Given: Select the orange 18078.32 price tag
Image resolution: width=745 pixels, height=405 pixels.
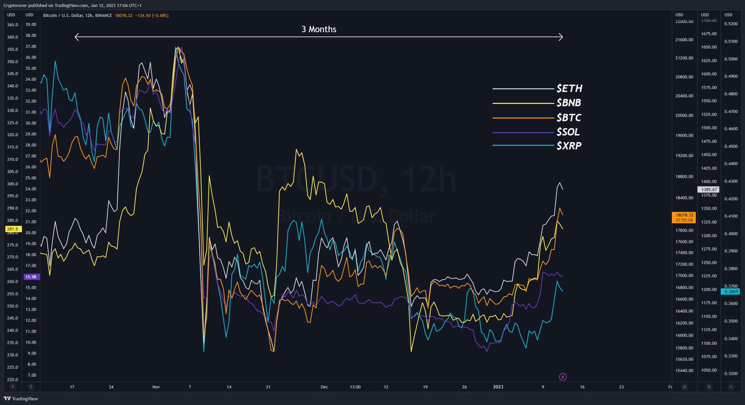Looking at the screenshot, I should [x=684, y=218].
